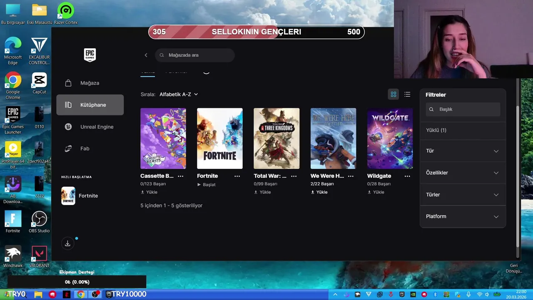Click Yükle under Wildgate
Image resolution: width=533 pixels, height=300 pixels.
click(x=376, y=192)
